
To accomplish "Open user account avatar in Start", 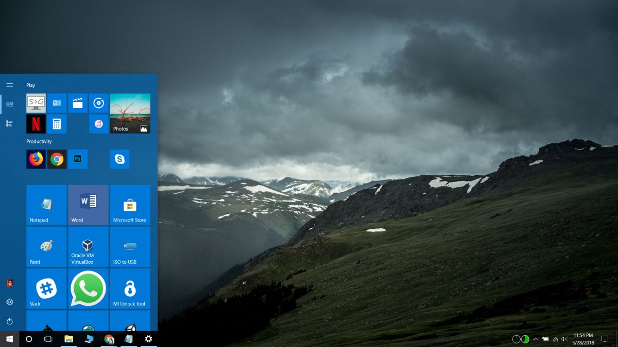I will click(9, 283).
